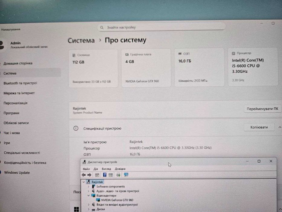Click the search magnifier icon in Settings
282x212 pixels.
coord(102,28)
